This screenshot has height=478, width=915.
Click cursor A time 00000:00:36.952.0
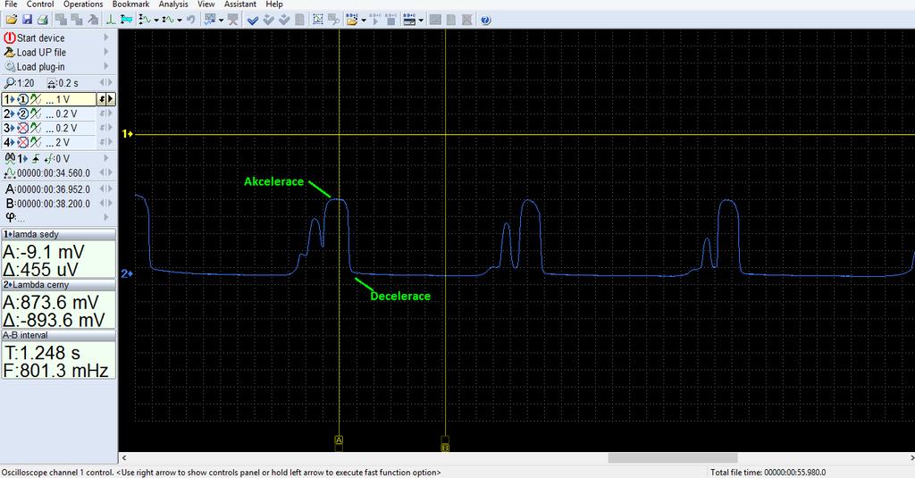[x=53, y=189]
